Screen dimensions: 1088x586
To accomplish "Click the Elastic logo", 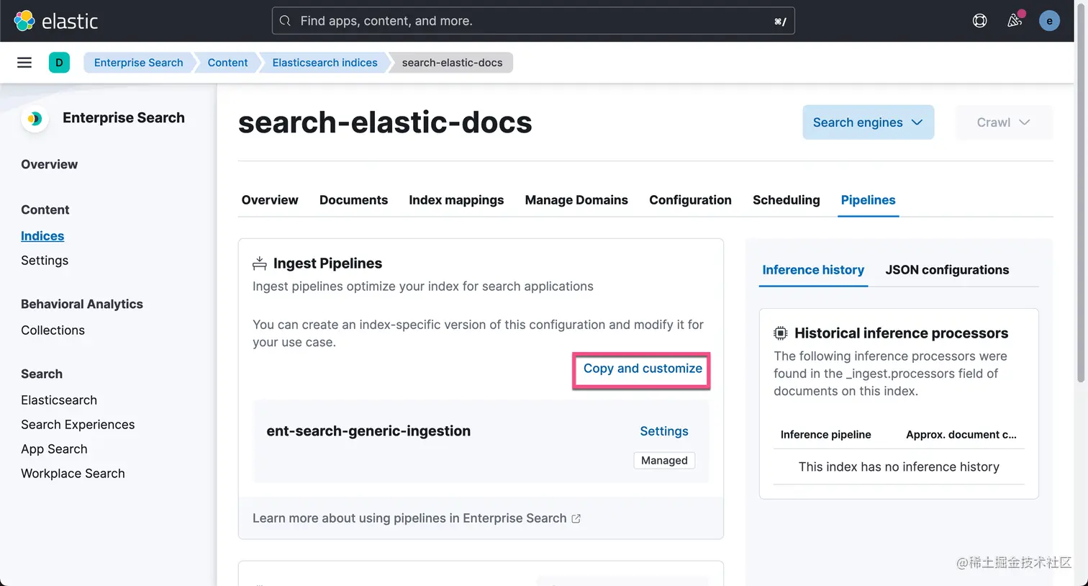I will pos(56,21).
